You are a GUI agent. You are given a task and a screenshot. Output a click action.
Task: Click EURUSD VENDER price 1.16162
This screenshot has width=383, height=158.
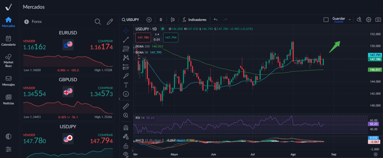coord(34,47)
